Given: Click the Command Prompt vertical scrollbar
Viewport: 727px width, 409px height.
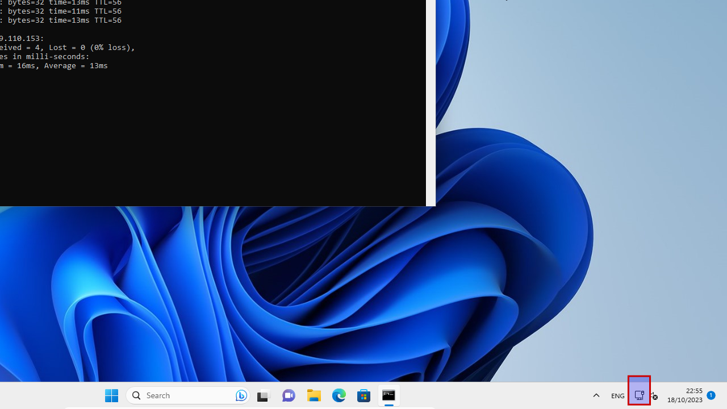Looking at the screenshot, I should tap(431, 102).
